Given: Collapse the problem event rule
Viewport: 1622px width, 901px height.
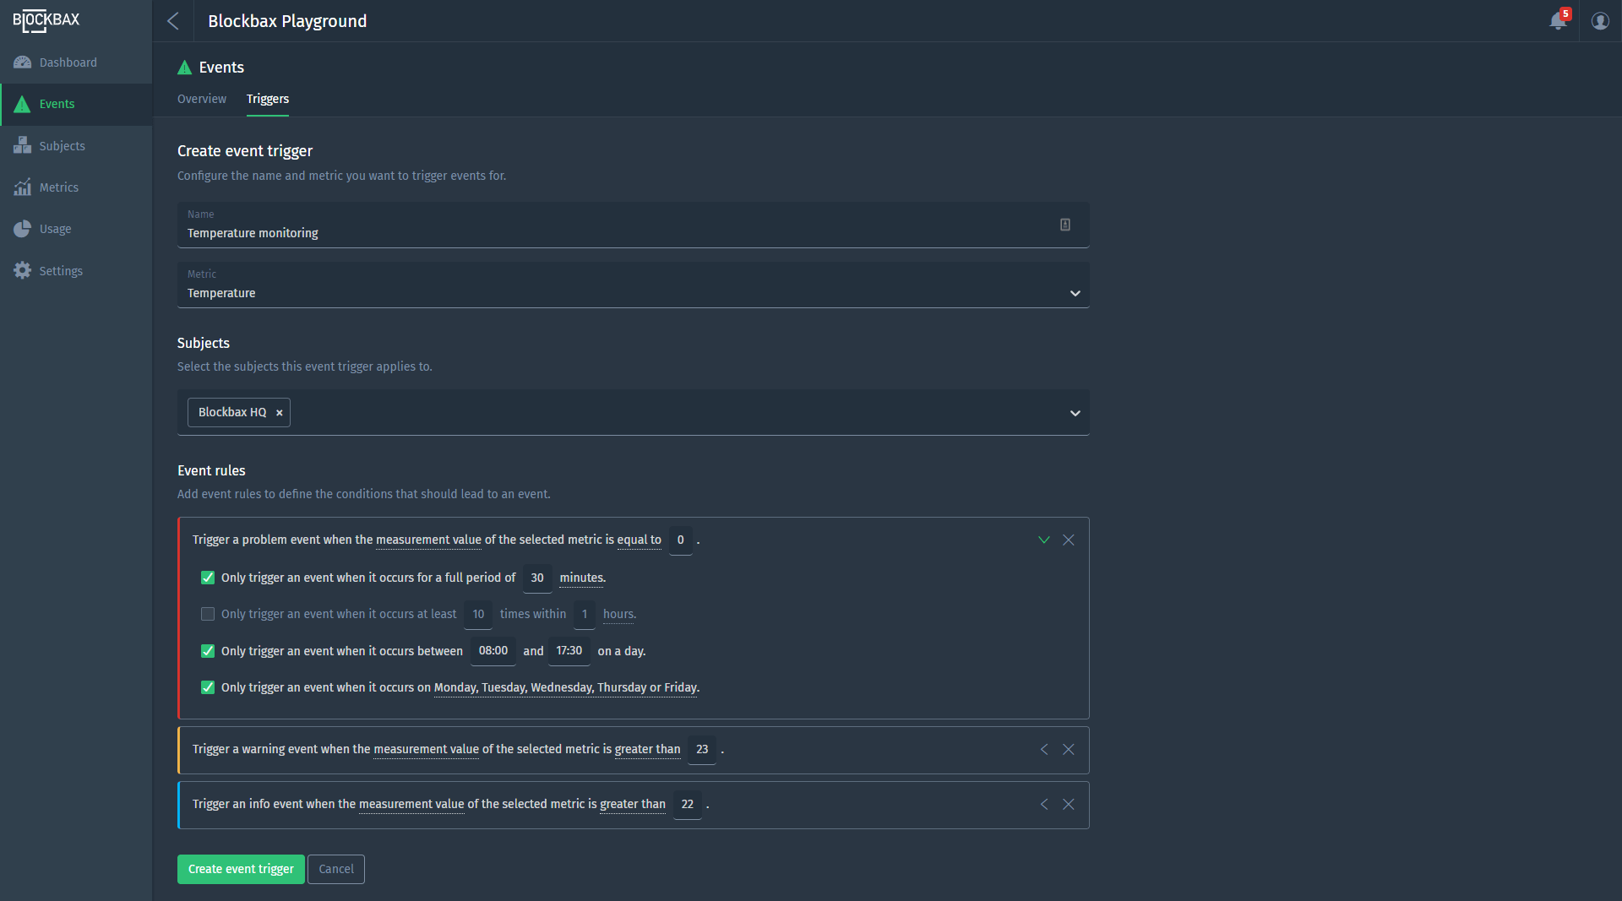Looking at the screenshot, I should pos(1044,540).
